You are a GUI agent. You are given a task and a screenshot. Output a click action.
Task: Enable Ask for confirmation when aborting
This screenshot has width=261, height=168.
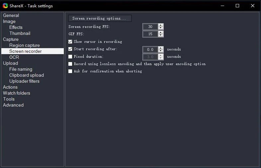[x=70, y=71]
